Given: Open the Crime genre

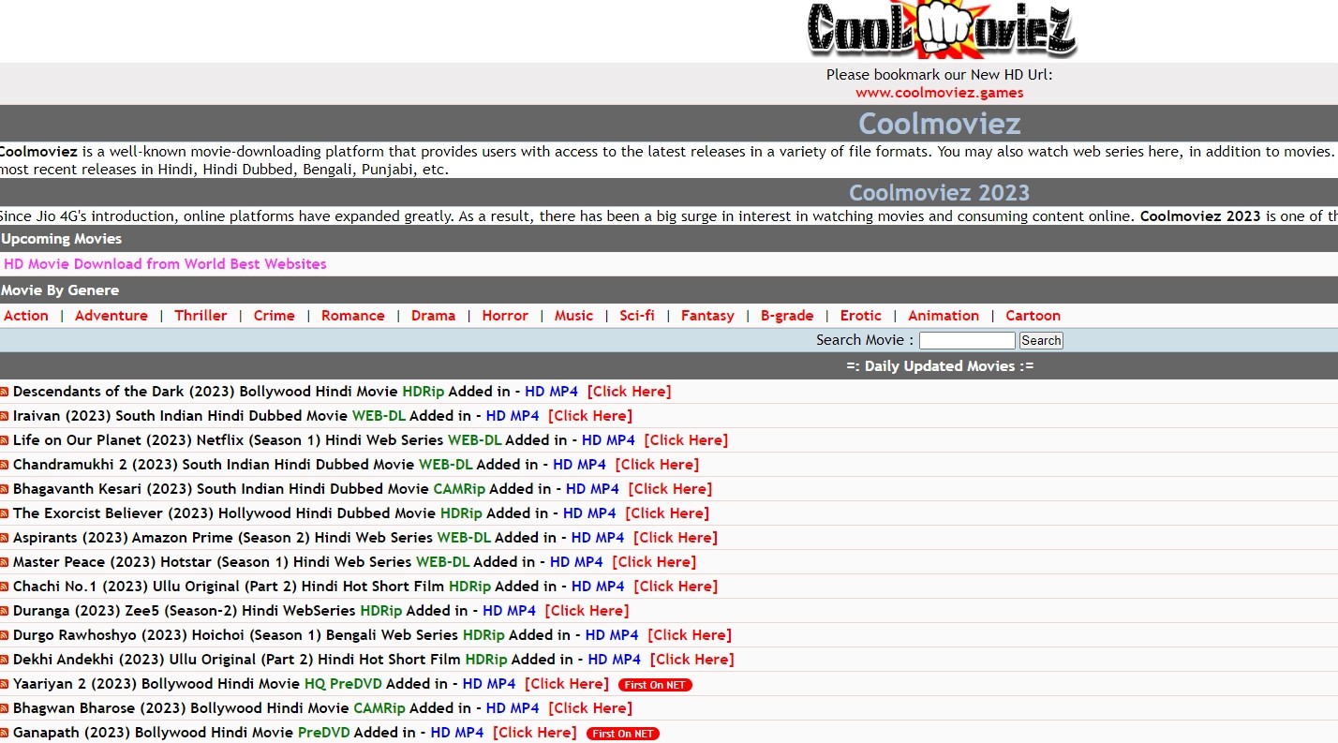Looking at the screenshot, I should 275,316.
